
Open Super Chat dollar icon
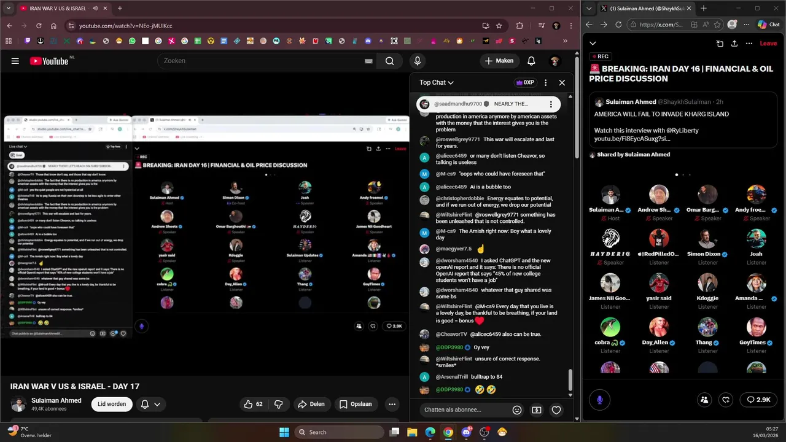tap(537, 409)
